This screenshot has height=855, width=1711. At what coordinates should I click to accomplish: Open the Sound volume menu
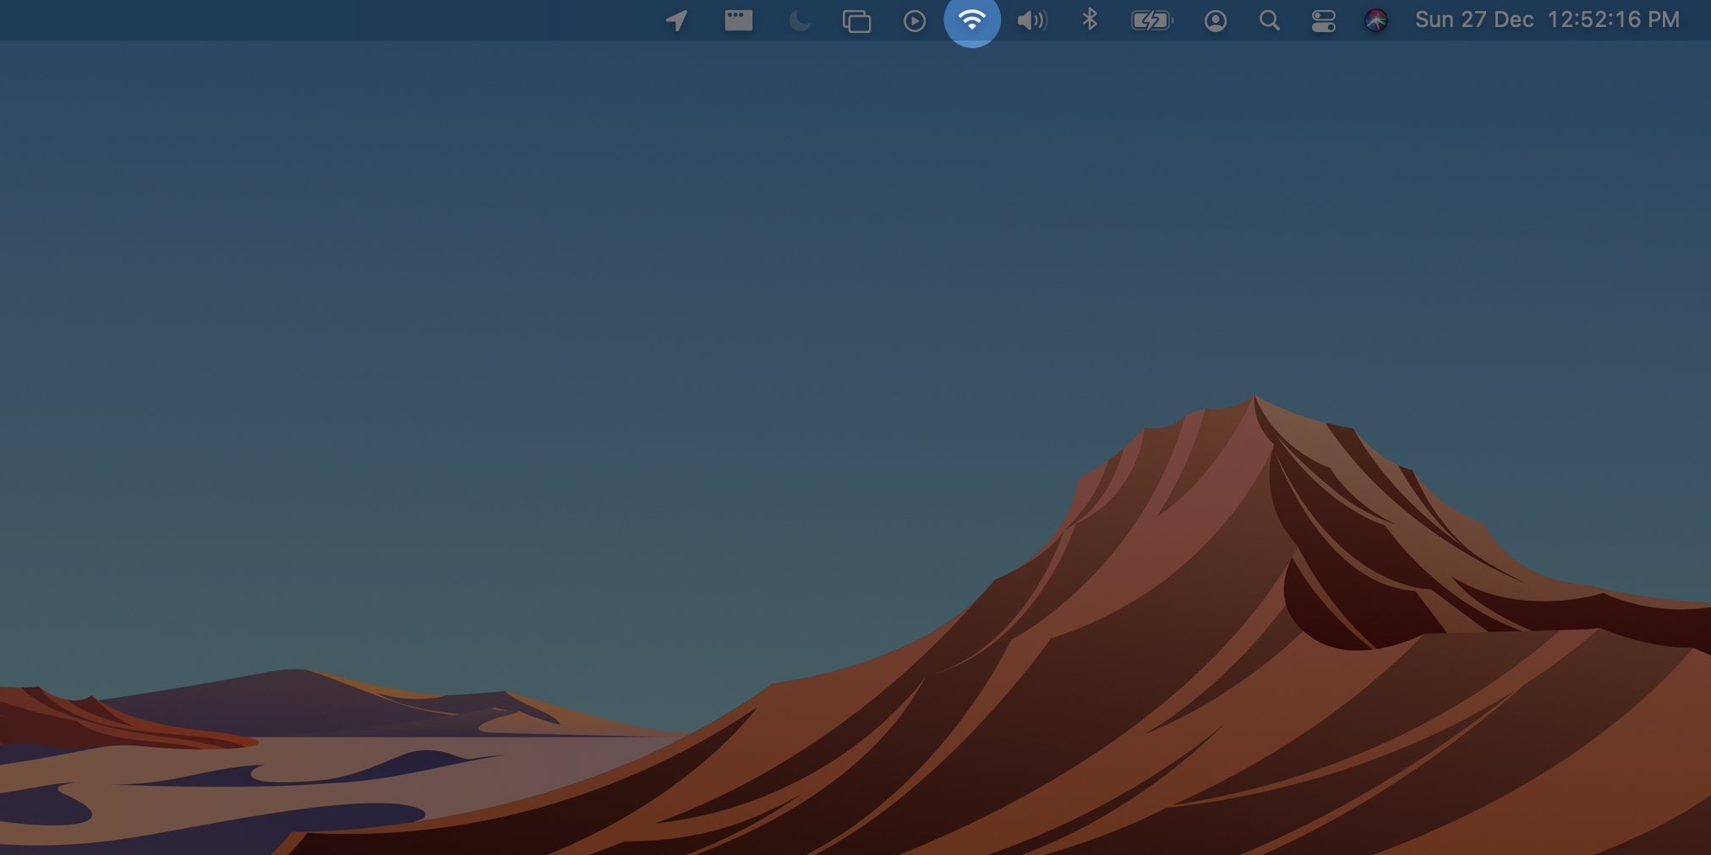click(1031, 20)
